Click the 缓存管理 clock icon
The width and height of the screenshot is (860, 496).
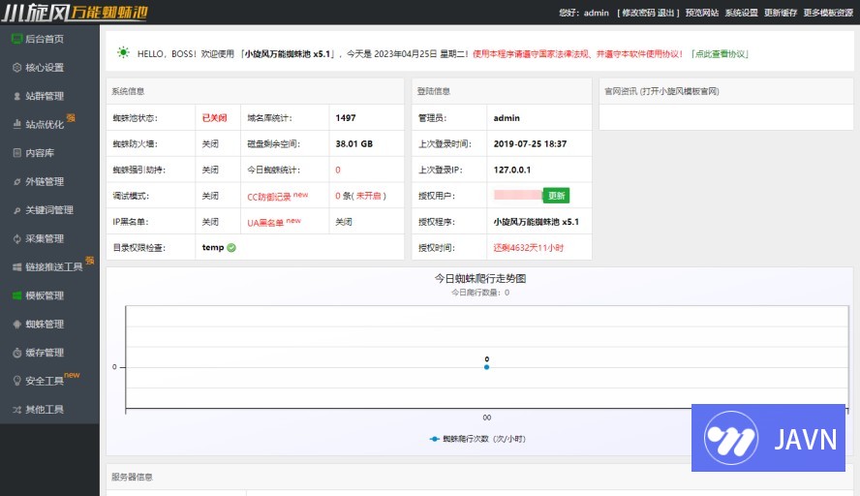(x=17, y=353)
